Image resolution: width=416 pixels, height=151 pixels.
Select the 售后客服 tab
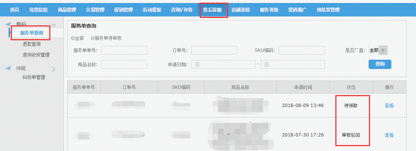click(x=212, y=10)
